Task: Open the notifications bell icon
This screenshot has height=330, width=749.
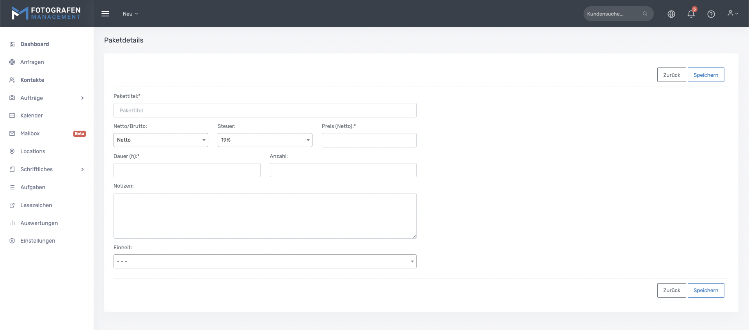Action: [x=691, y=14]
